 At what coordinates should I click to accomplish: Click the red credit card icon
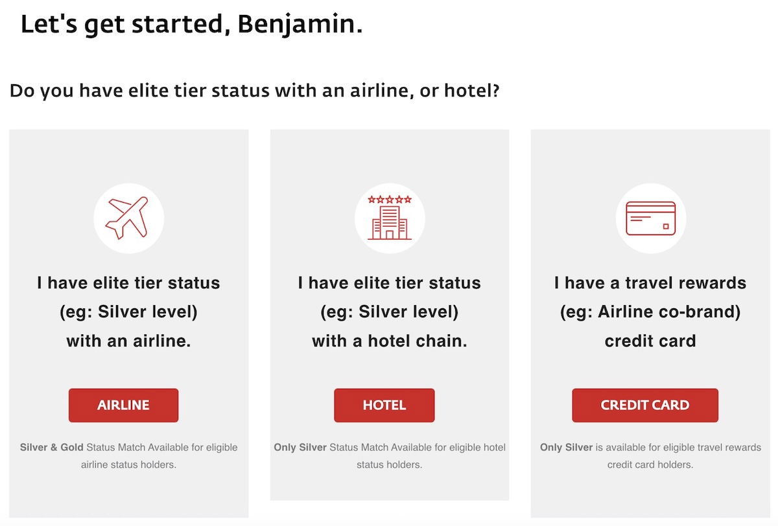(650, 218)
